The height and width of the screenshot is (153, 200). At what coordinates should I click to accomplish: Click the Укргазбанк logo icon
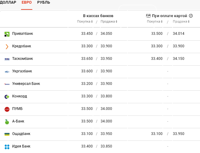pyautogui.click(x=7, y=71)
